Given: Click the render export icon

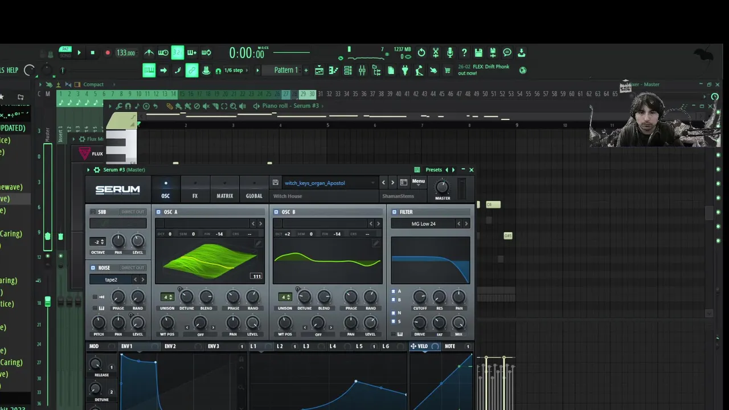Looking at the screenshot, I should (493, 52).
